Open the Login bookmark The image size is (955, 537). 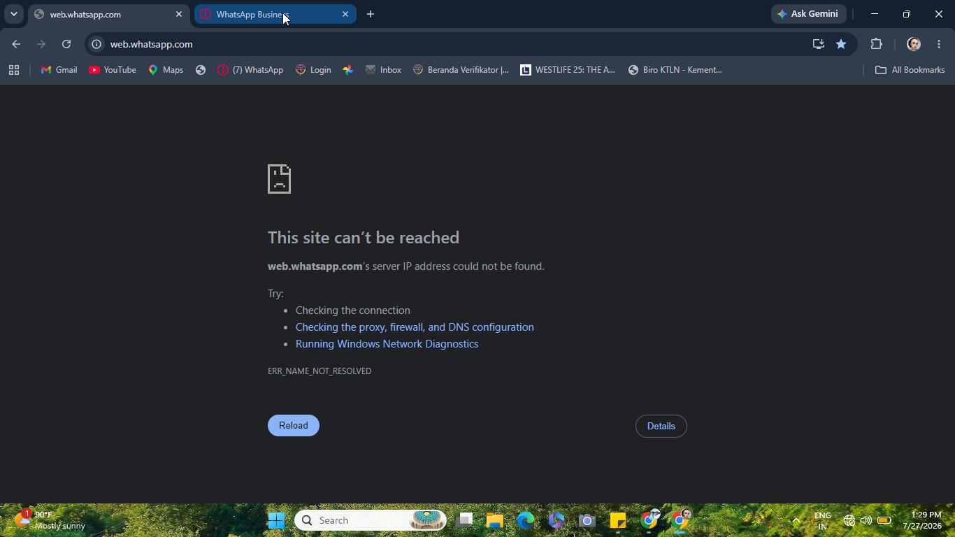313,70
